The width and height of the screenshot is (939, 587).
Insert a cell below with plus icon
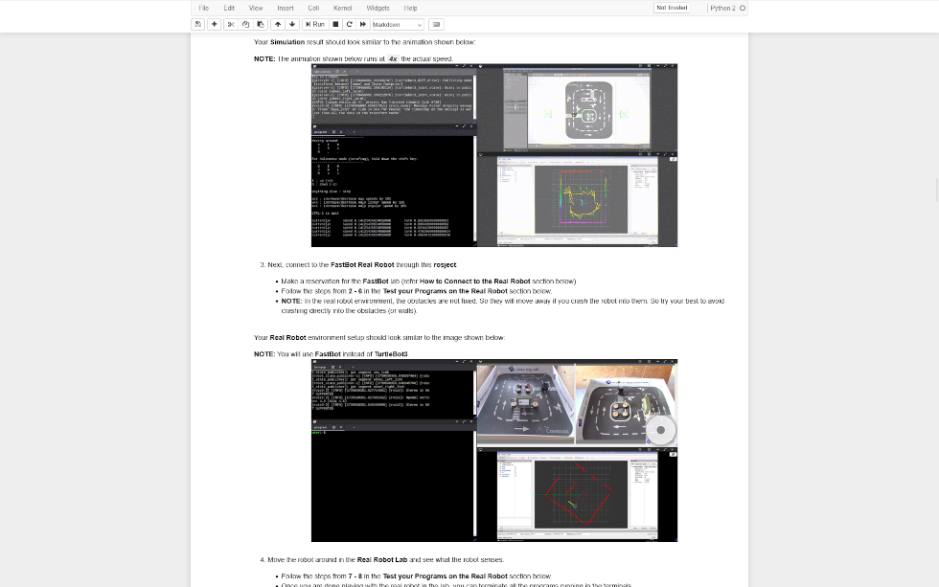pyautogui.click(x=215, y=24)
